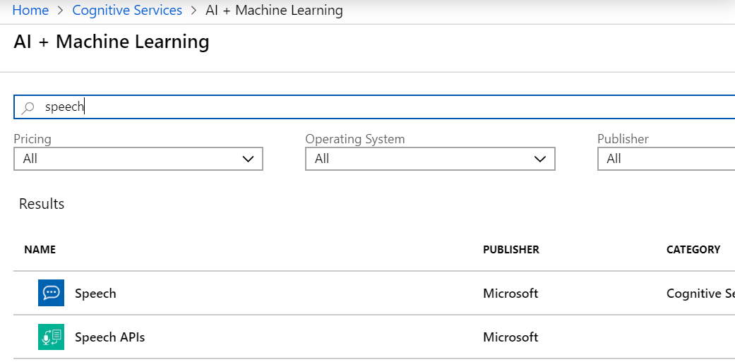Select the Speech APIs result name
The height and width of the screenshot is (362, 735).
(x=109, y=337)
